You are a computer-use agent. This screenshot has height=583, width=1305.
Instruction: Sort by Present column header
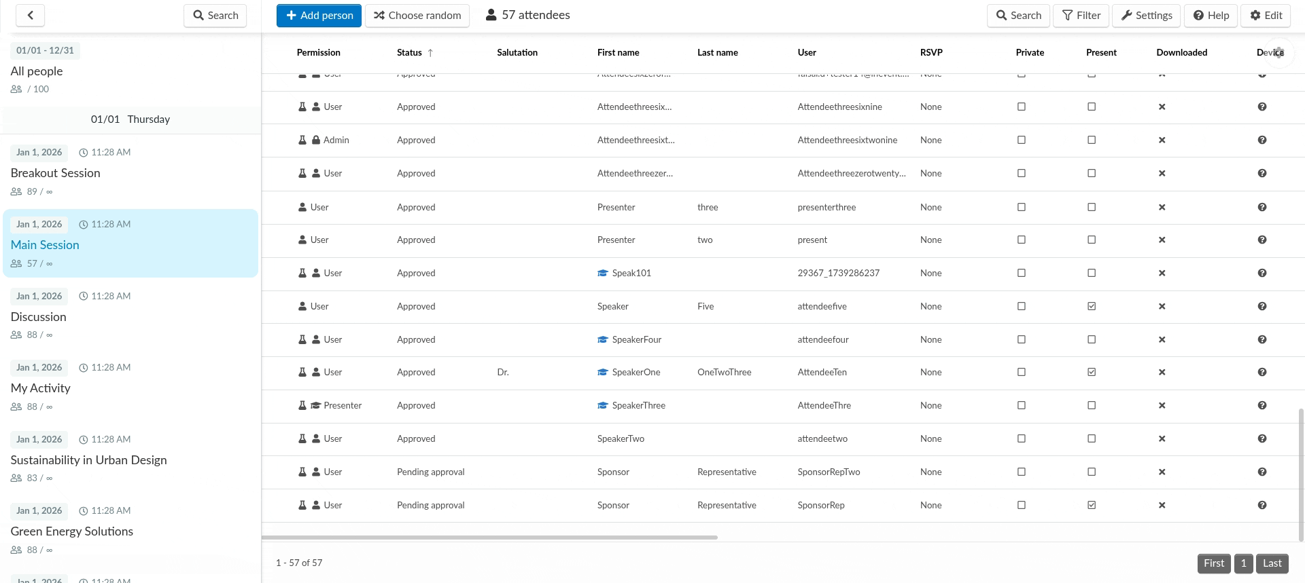pos(1101,52)
